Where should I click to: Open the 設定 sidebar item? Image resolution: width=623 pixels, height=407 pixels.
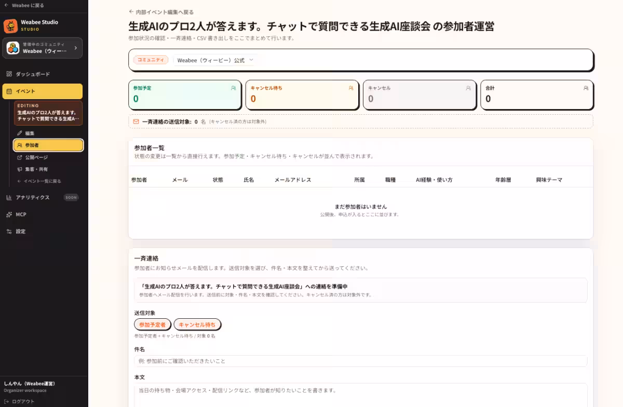pyautogui.click(x=43, y=232)
